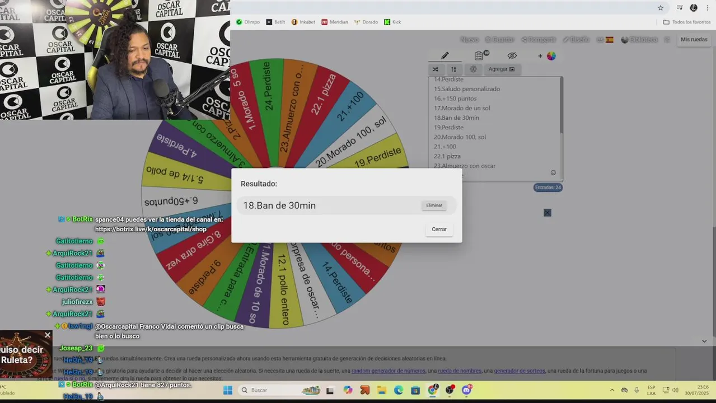Show hidden tray icons chevron

tap(612, 390)
